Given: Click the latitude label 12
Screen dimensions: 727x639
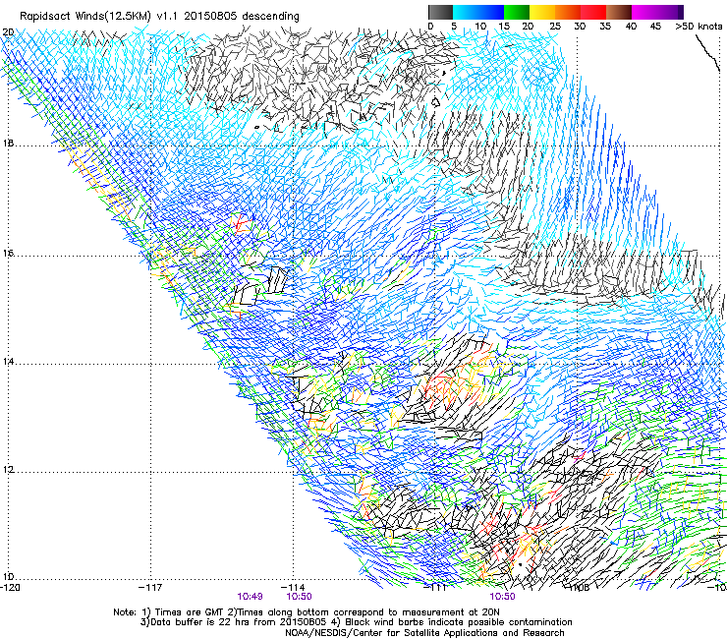Looking at the screenshot, I should 8,469.
